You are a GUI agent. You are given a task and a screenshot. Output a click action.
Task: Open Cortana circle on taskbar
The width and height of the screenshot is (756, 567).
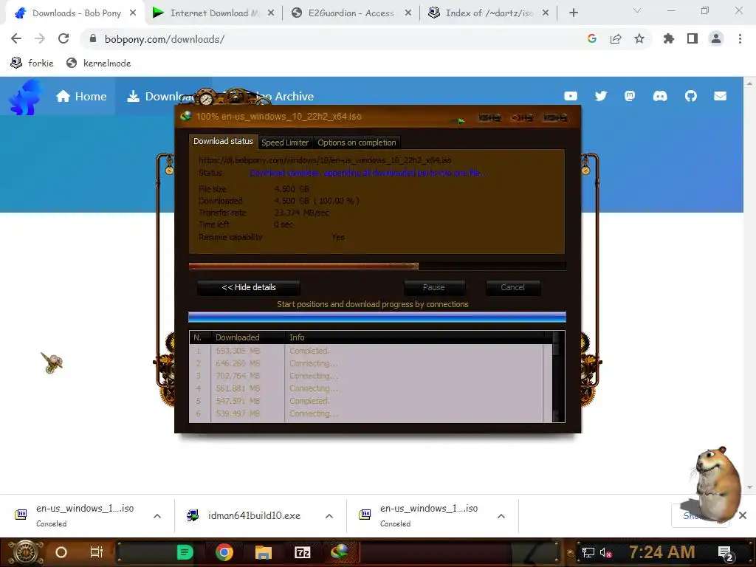[x=61, y=552]
